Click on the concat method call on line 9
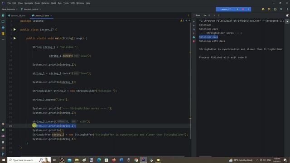Image resolution: width=290 pixels, height=163 pixels. 67,56
